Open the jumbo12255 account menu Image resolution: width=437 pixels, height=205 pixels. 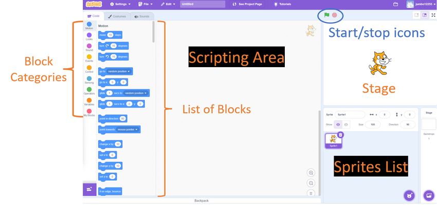[x=425, y=4]
